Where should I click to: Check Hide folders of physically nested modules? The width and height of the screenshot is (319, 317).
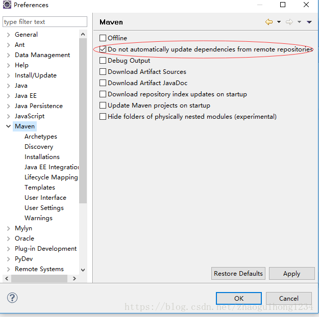point(103,116)
